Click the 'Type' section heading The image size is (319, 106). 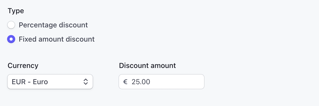pos(16,11)
